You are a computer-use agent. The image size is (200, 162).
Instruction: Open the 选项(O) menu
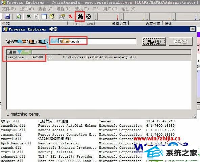[x=27, y=9]
